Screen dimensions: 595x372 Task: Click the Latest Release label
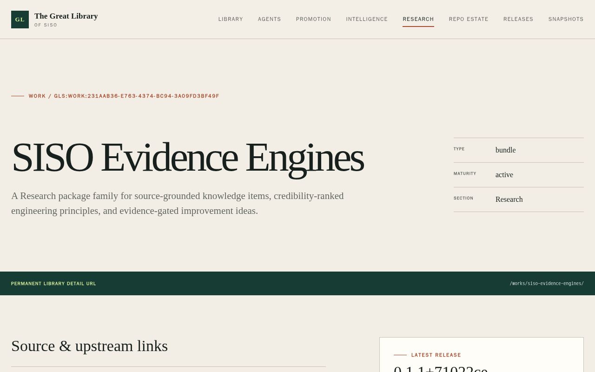436,355
